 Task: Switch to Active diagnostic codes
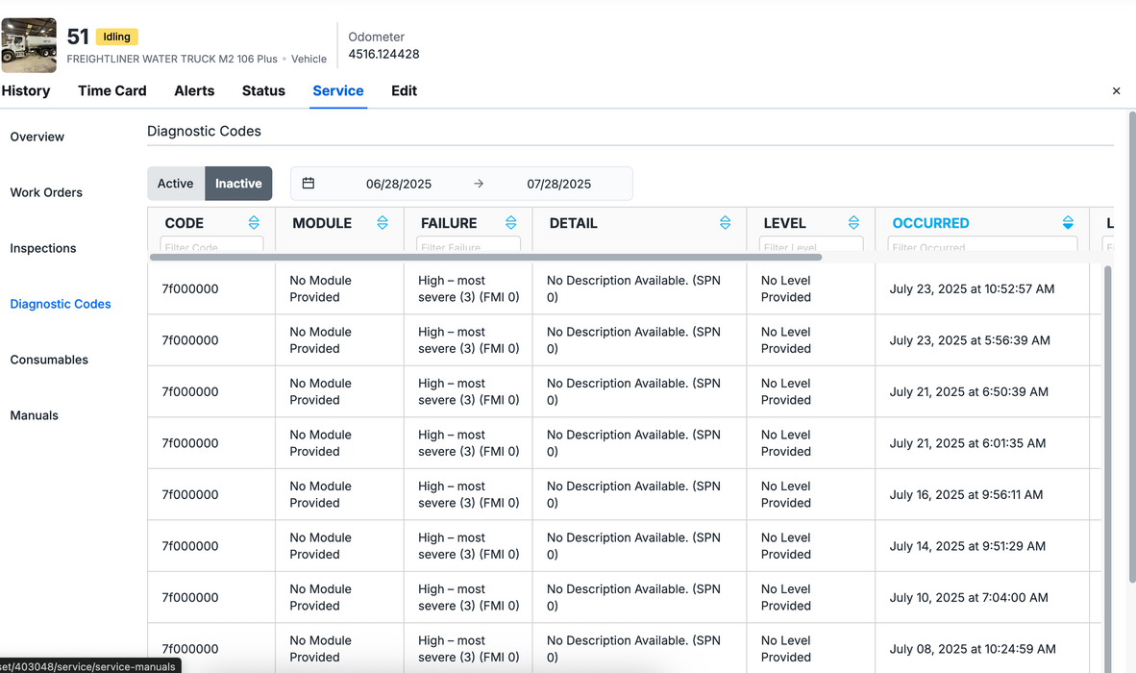tap(176, 184)
